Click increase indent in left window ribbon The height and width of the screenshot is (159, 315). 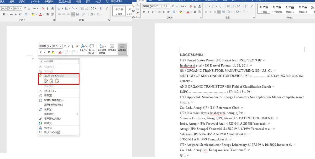tap(87, 8)
